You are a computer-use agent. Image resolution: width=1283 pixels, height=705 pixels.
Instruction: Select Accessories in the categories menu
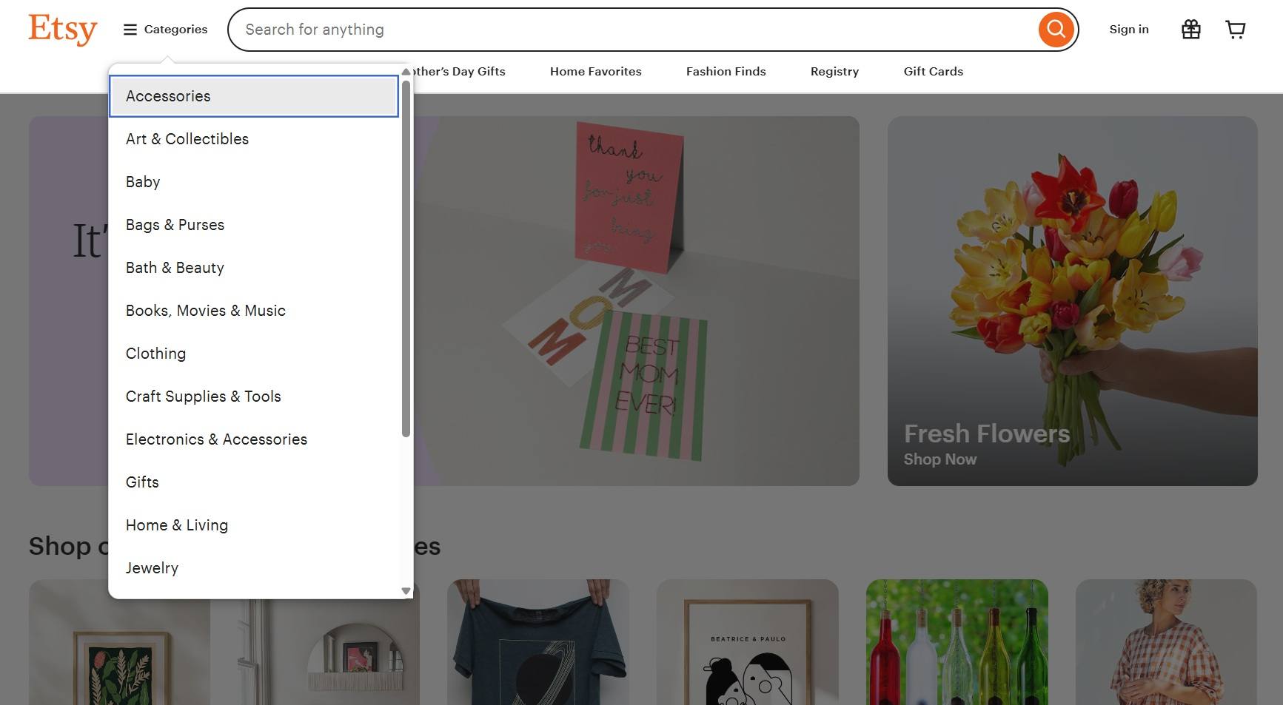(254, 96)
